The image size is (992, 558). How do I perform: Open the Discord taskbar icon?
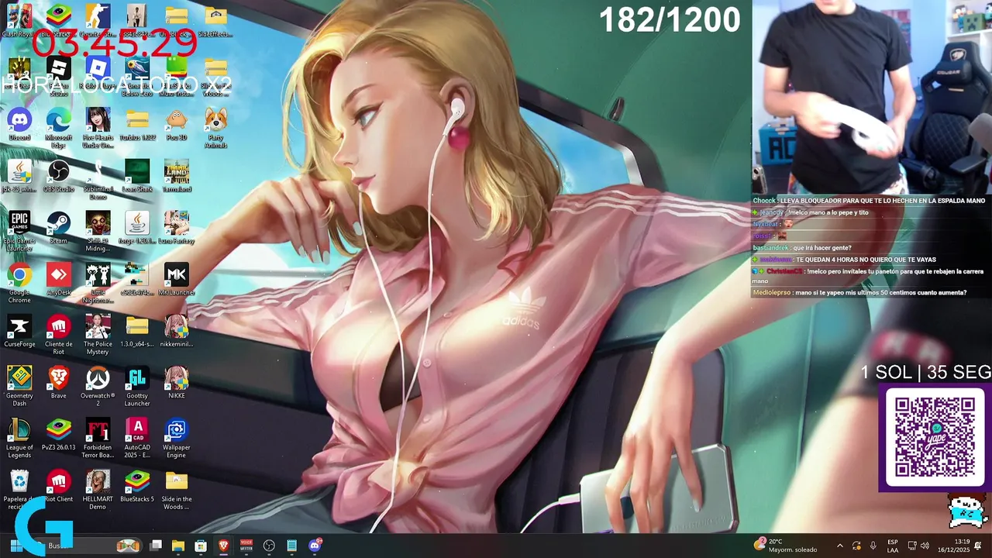point(315,546)
